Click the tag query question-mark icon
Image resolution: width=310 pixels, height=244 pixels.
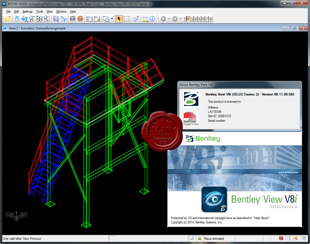[136, 19]
